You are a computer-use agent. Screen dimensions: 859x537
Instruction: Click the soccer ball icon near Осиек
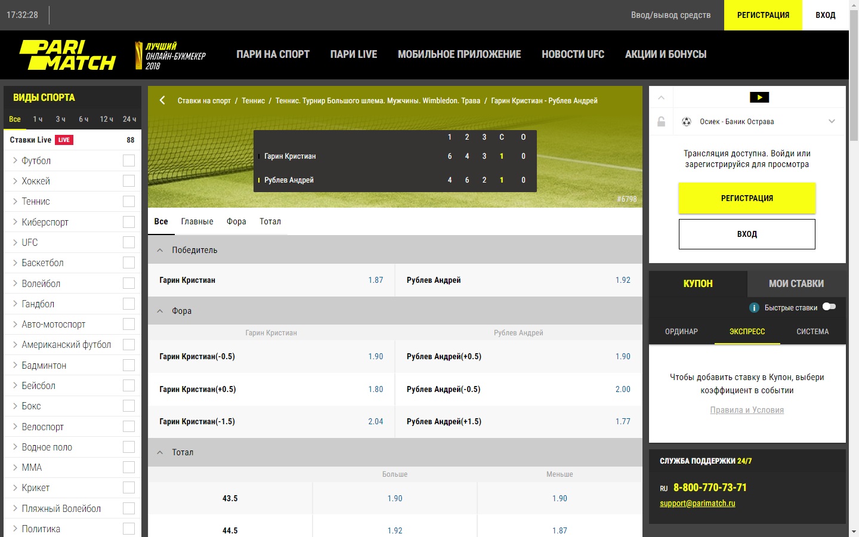[x=687, y=122]
